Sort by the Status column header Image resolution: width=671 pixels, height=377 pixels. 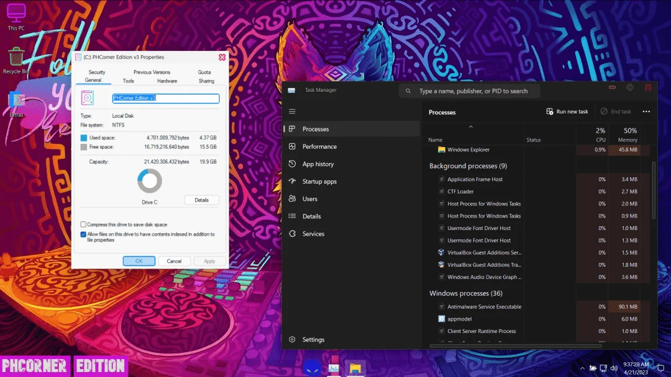[550, 134]
